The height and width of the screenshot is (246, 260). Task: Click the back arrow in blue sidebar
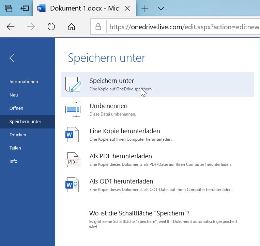click(14, 58)
